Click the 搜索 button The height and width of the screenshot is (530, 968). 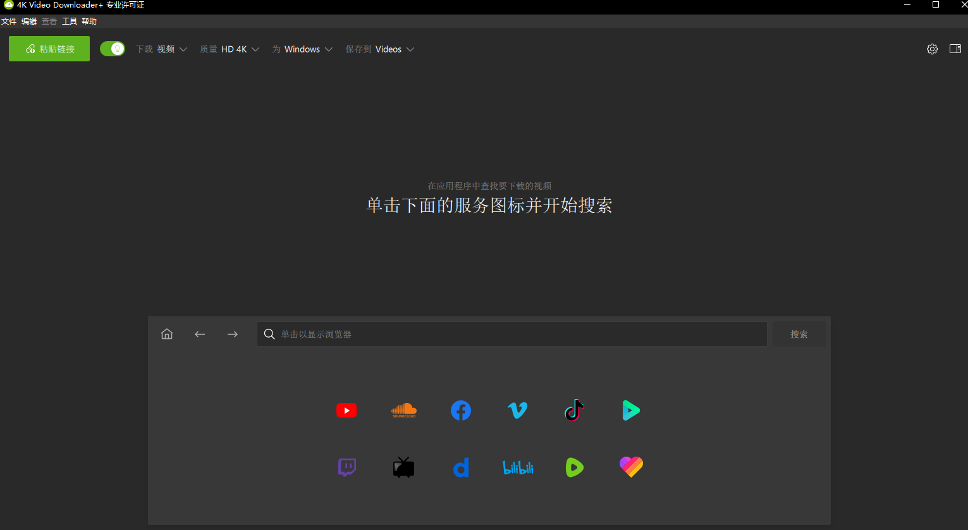click(799, 334)
